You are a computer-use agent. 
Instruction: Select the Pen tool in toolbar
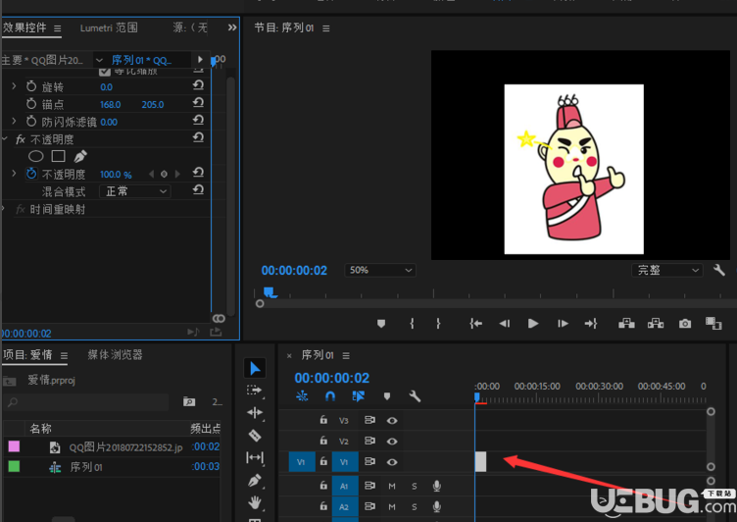(x=255, y=480)
